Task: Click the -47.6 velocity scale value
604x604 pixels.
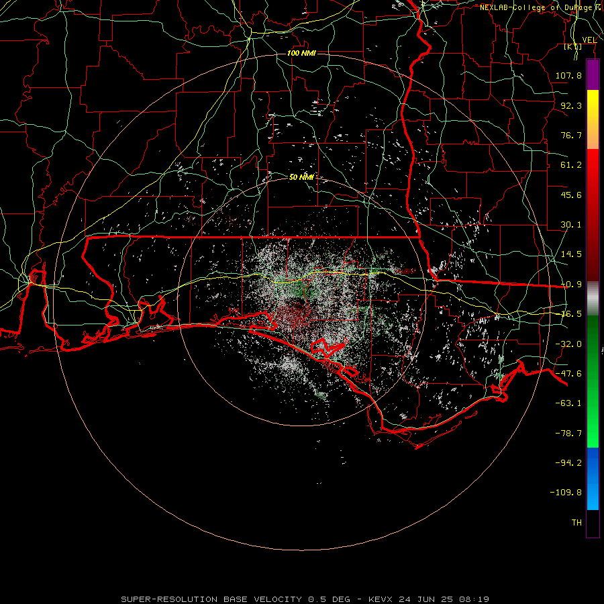Action: coord(568,374)
